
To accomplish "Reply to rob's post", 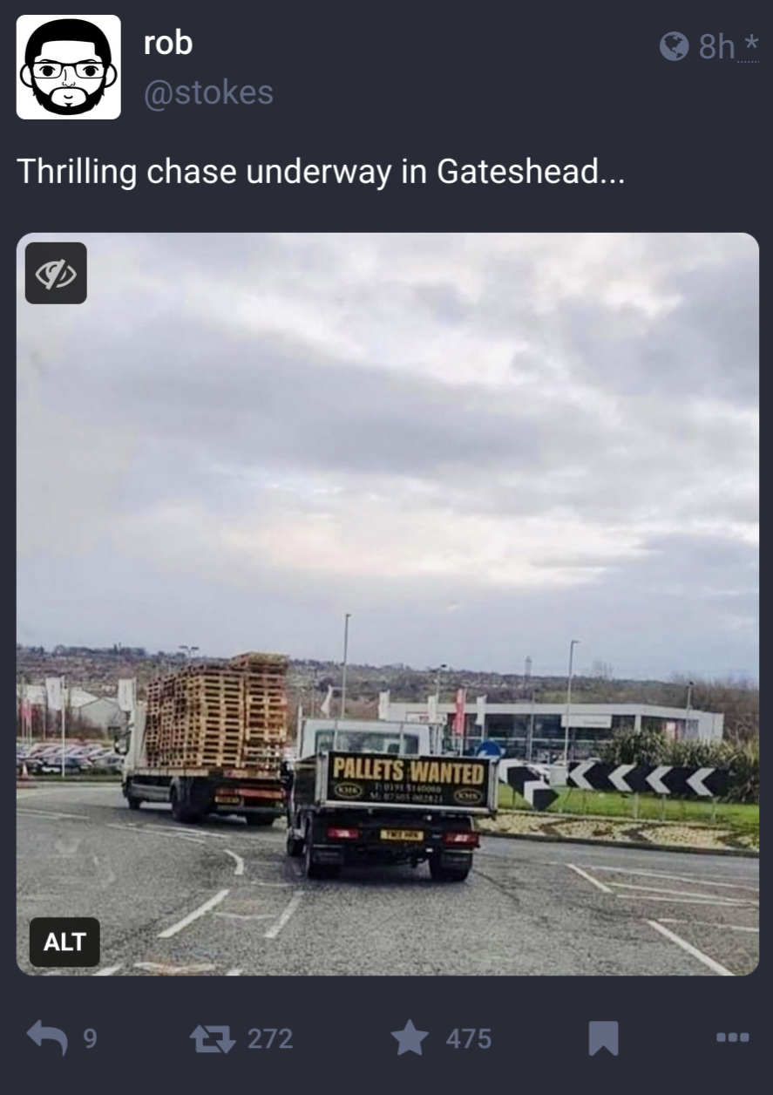I will tap(47, 1037).
